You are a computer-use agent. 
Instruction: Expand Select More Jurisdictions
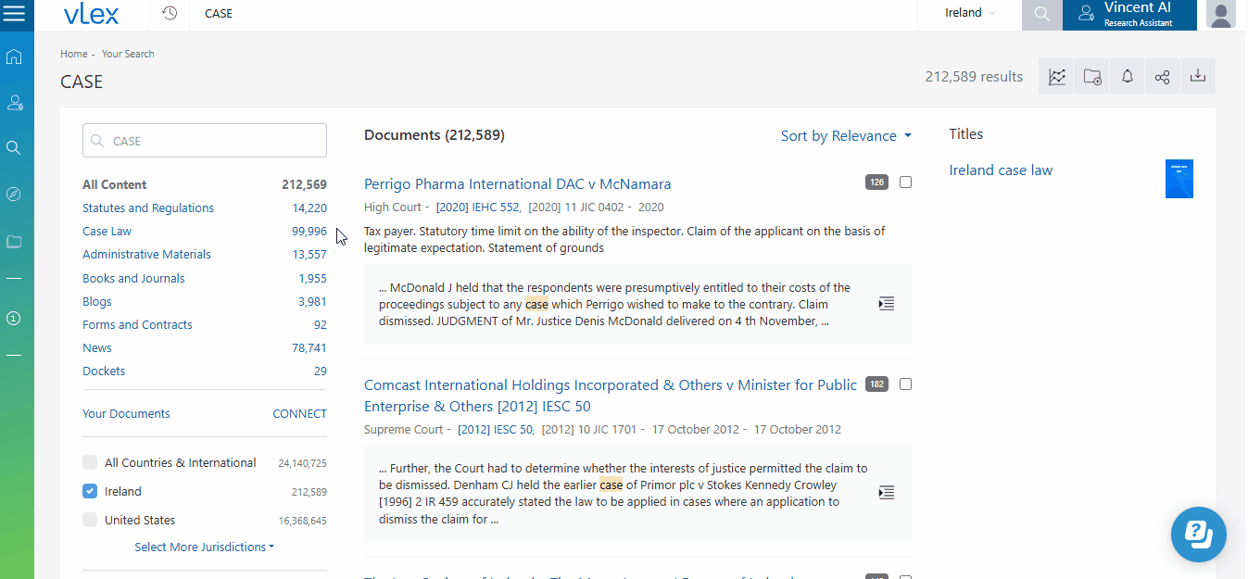pyautogui.click(x=204, y=548)
